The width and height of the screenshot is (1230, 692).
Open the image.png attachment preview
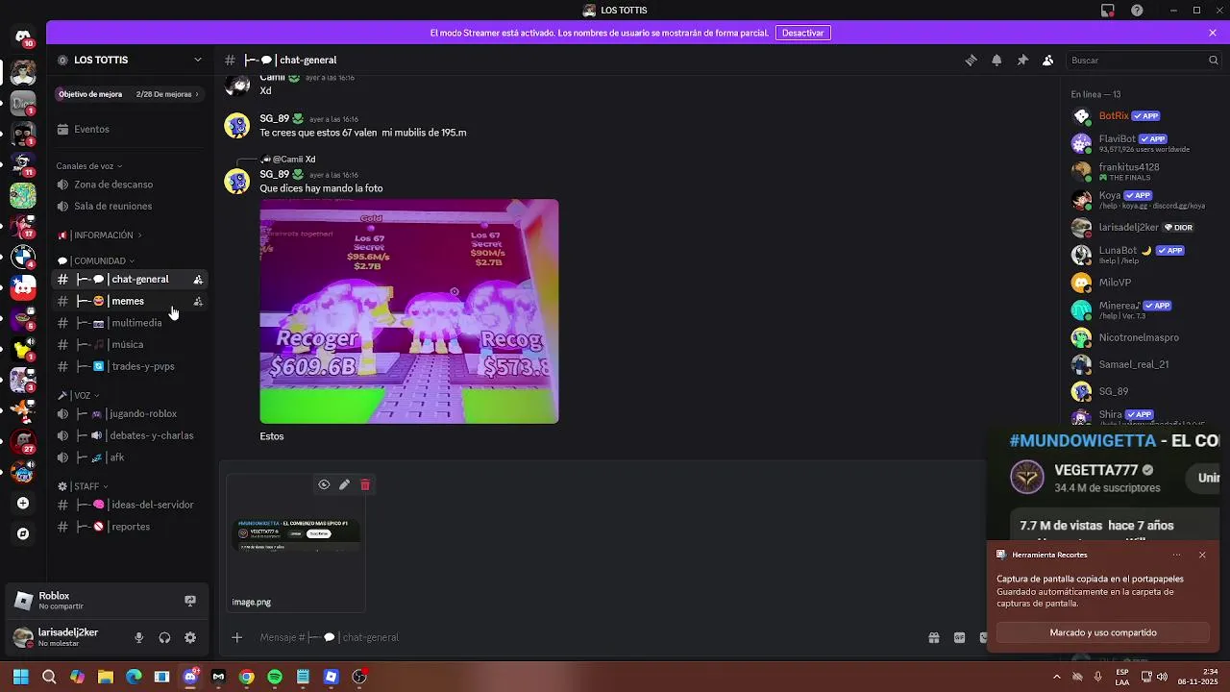pyautogui.click(x=297, y=534)
